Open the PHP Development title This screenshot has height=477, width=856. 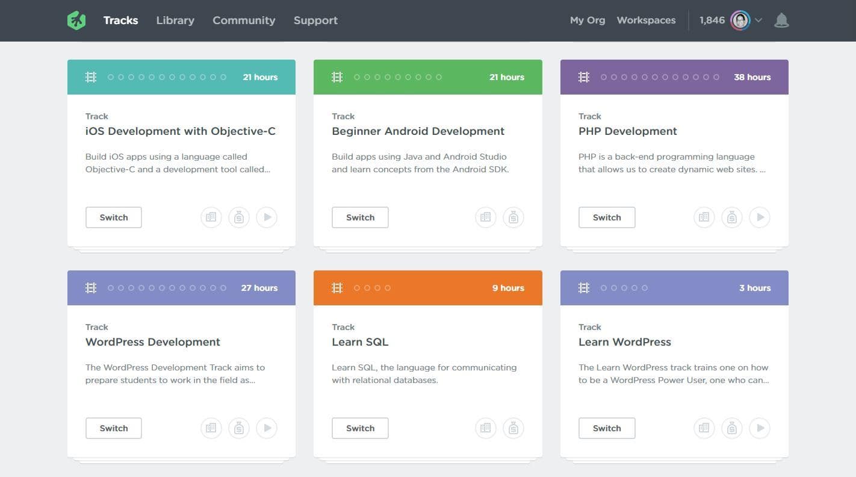click(628, 131)
